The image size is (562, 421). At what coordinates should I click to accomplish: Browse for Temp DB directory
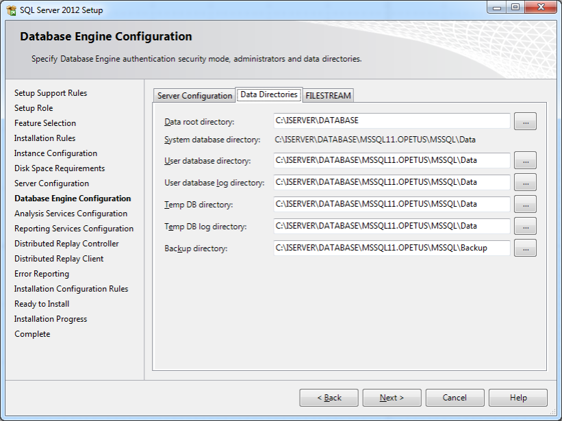coord(525,204)
